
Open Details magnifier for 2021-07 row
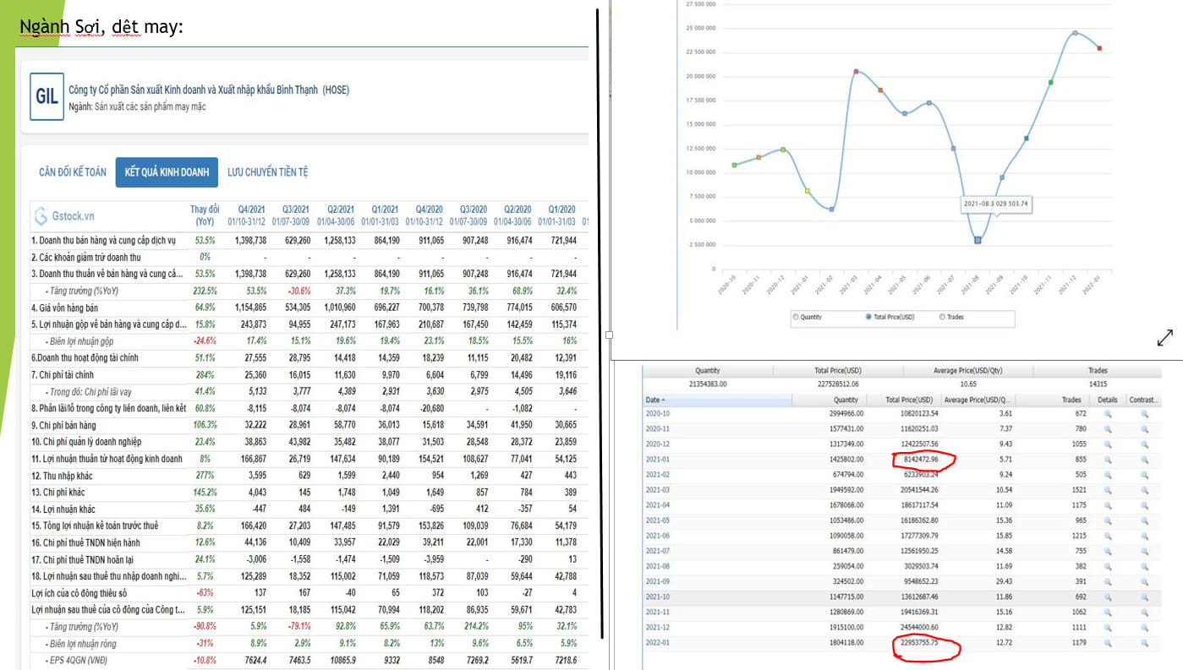[1108, 550]
